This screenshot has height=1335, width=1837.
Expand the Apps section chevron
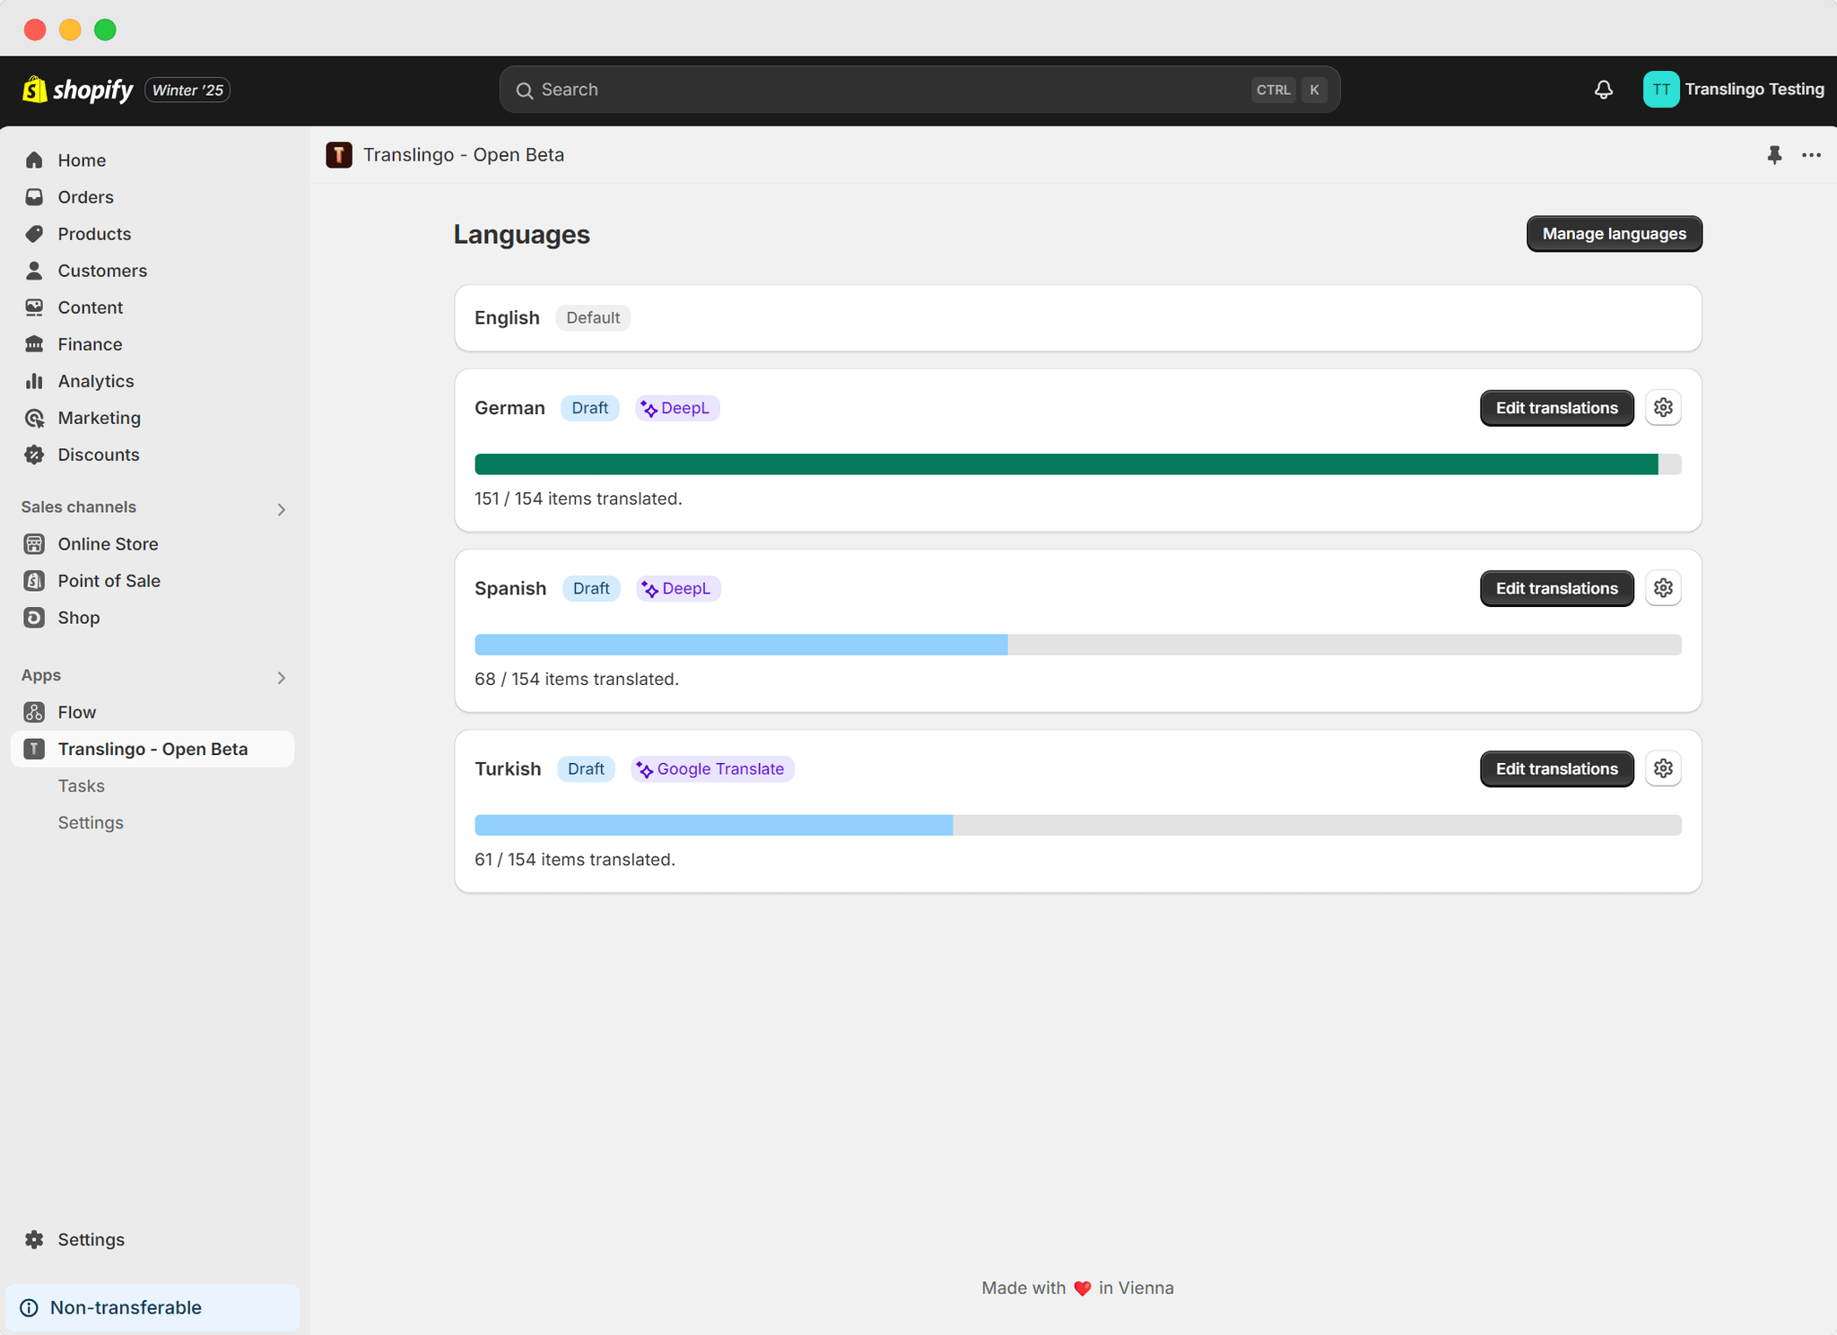pyautogui.click(x=281, y=678)
